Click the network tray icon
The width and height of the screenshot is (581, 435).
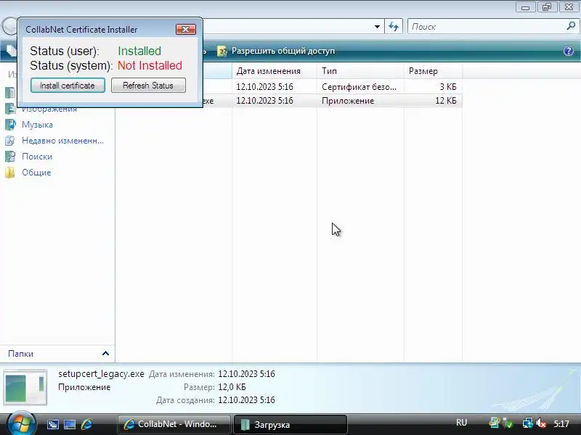tap(527, 423)
